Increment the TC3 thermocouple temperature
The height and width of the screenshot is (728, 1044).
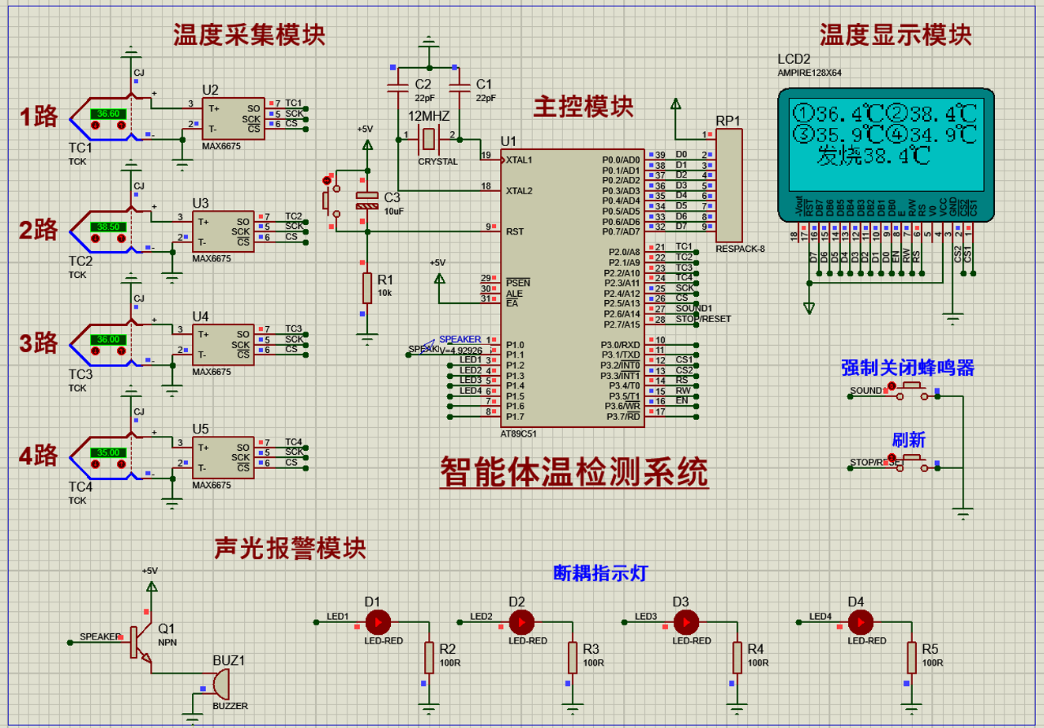coord(121,351)
